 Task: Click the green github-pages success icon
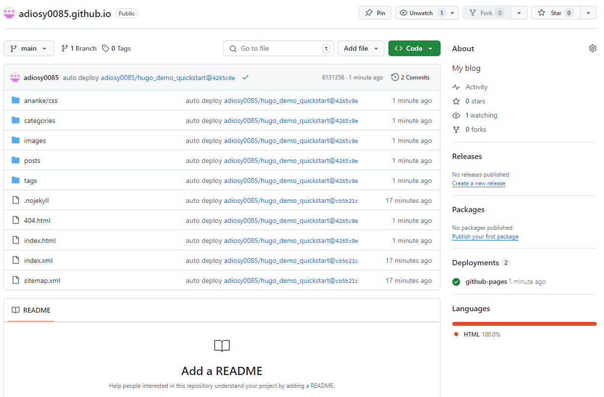click(x=456, y=282)
